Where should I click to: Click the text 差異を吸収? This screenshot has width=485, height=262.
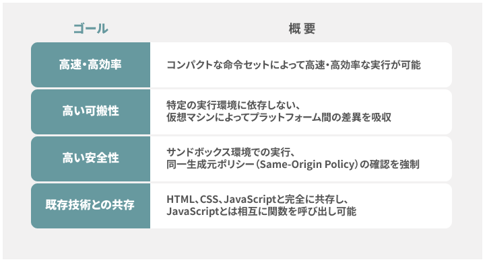click(366, 118)
